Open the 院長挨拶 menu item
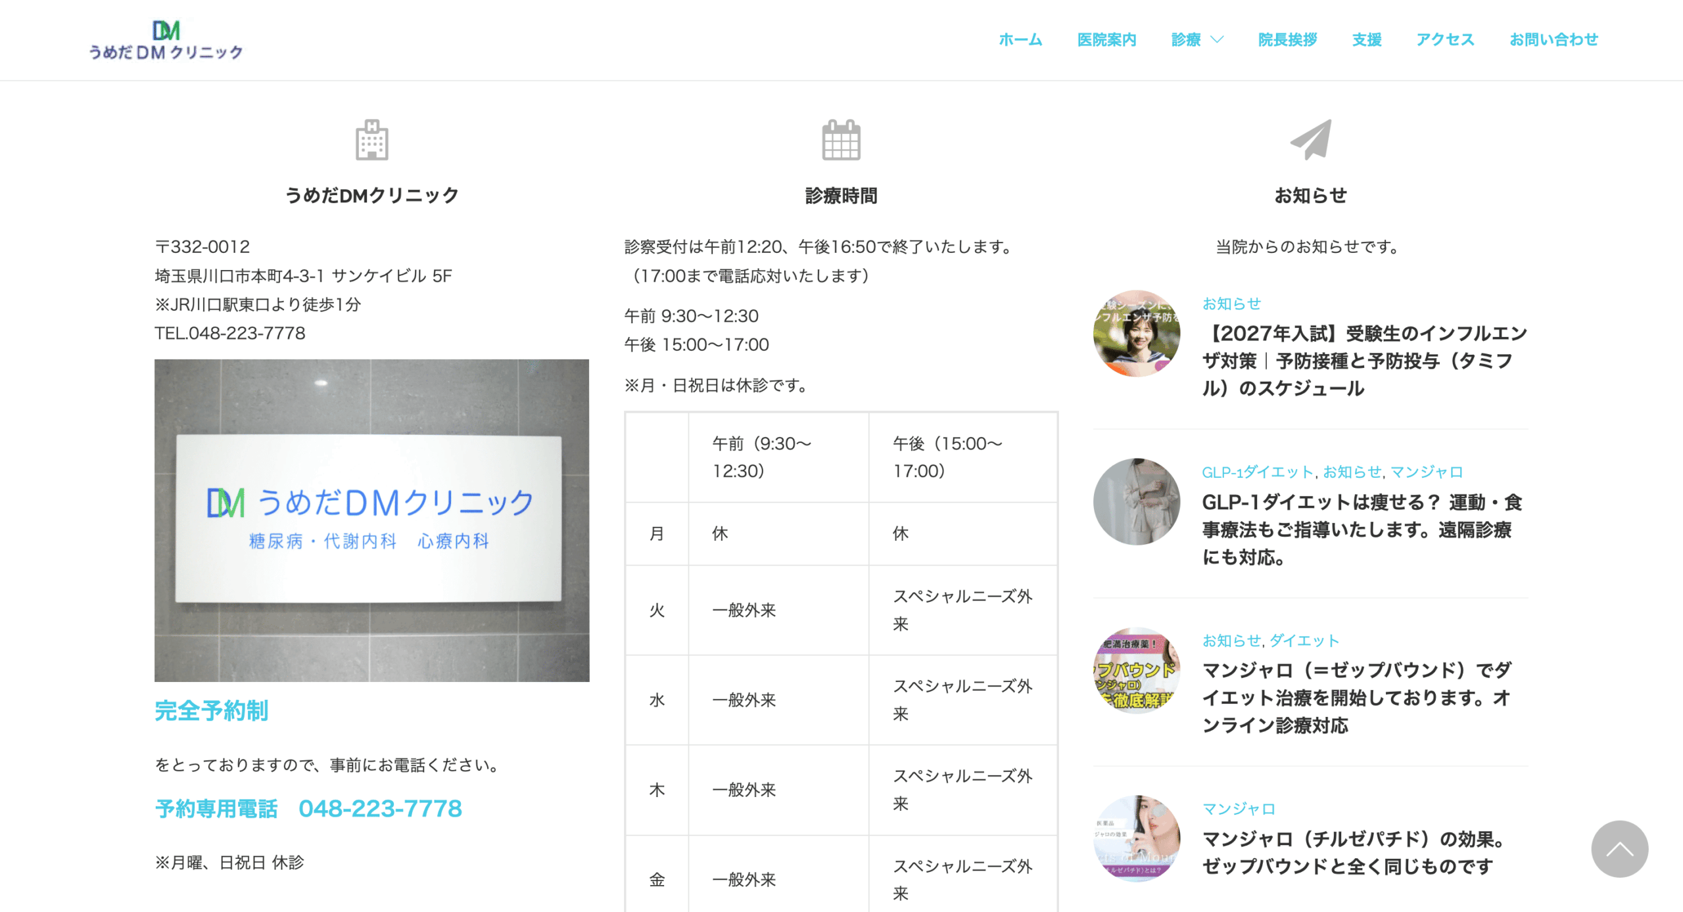The image size is (1683, 912). point(1287,39)
